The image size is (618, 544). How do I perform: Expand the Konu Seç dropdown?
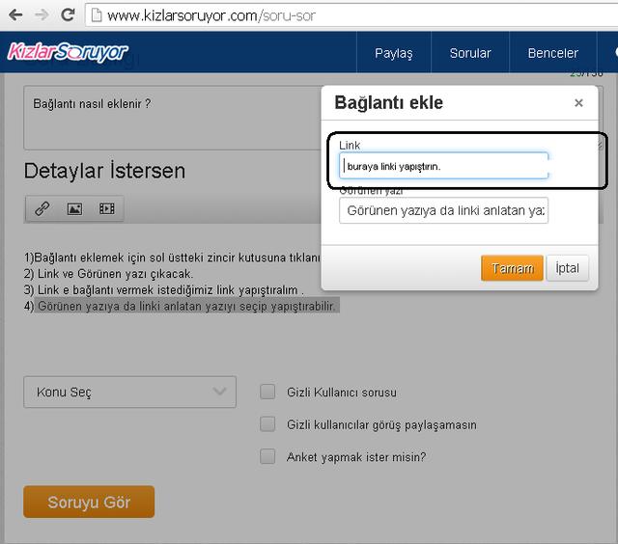(x=129, y=392)
